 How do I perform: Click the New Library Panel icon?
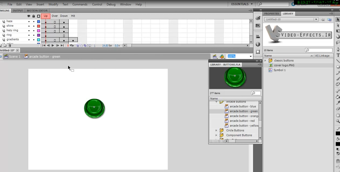pos(329,20)
